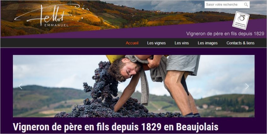Open the Accueil menu item
Image resolution: width=267 pixels, height=134 pixels.
click(132, 43)
